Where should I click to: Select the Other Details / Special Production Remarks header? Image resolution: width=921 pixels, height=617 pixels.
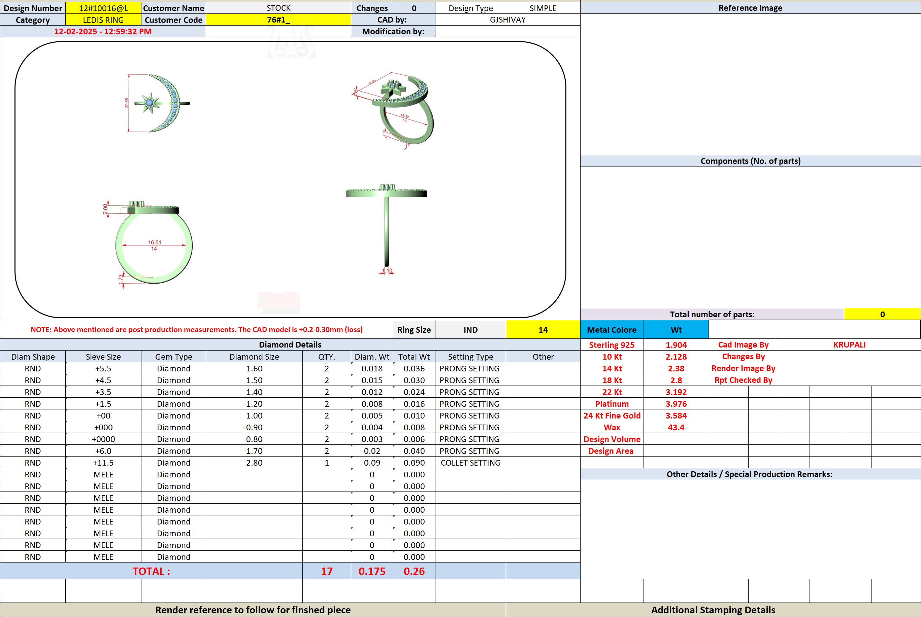click(x=750, y=474)
